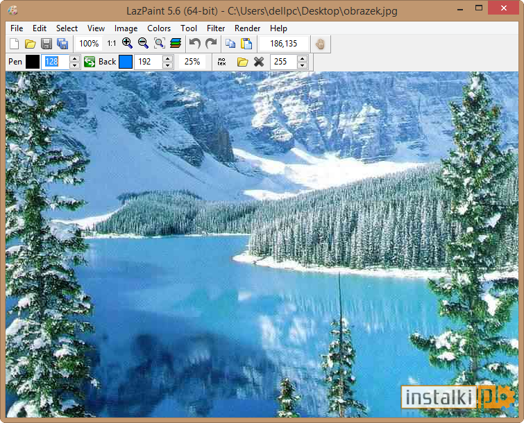The height and width of the screenshot is (423, 524).
Task: Open the Render menu
Action: 247,28
